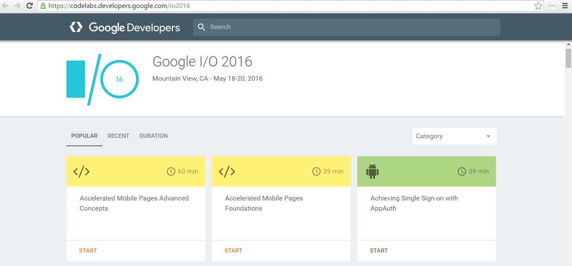Start the Accelerated Mobile Pages Foundations codelab

233,250
